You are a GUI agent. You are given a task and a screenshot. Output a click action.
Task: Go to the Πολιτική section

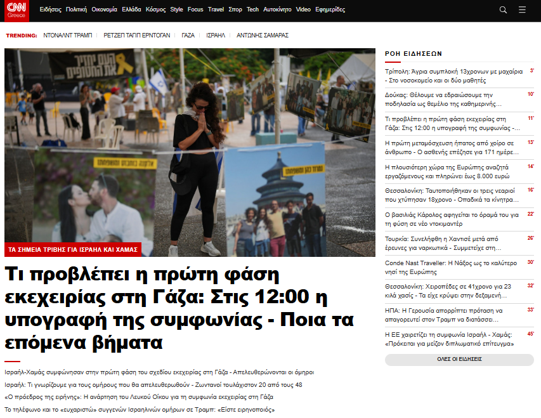[76, 10]
